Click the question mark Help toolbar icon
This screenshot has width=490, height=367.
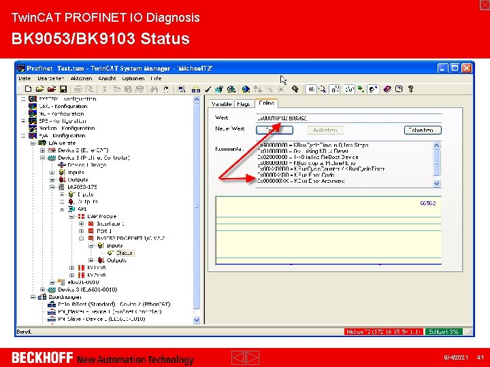(x=411, y=89)
